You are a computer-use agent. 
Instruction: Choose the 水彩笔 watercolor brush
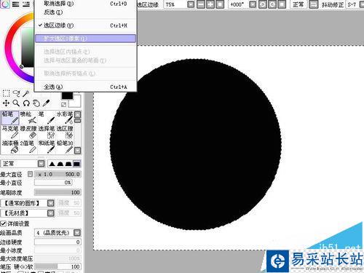point(65,118)
